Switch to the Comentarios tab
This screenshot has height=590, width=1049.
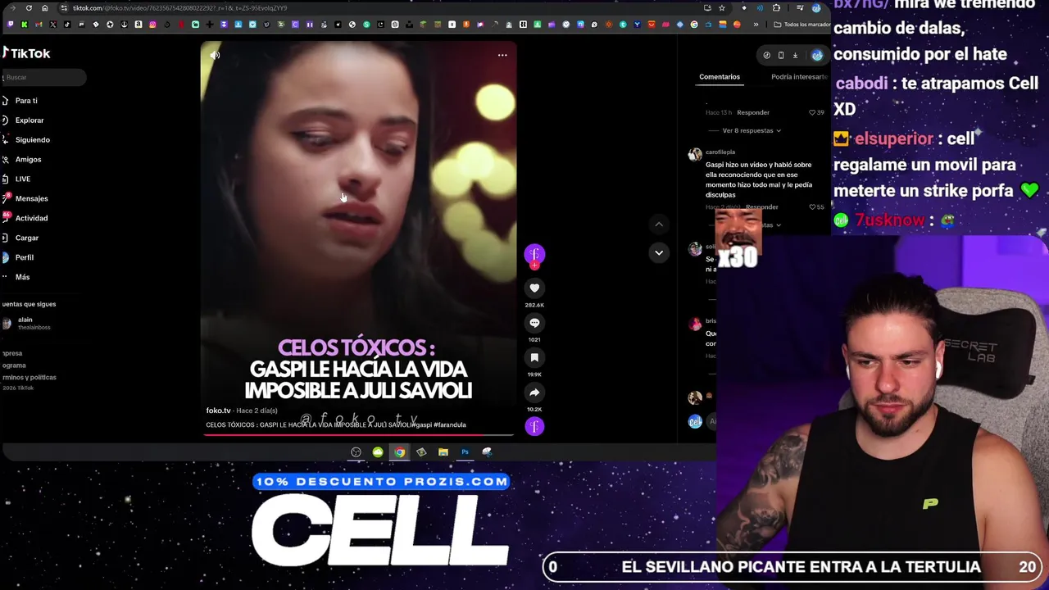tap(720, 77)
